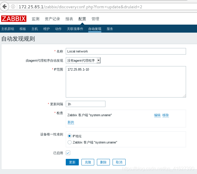
Task: Grab the IP range textarea resize handle
Action: [184, 96]
